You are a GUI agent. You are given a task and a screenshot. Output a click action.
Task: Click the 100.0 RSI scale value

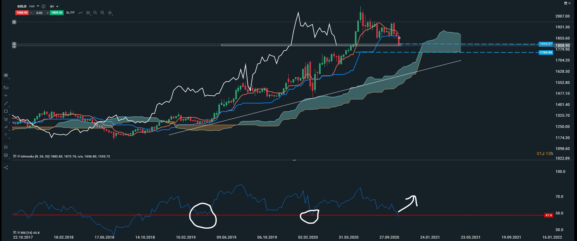[560, 172]
